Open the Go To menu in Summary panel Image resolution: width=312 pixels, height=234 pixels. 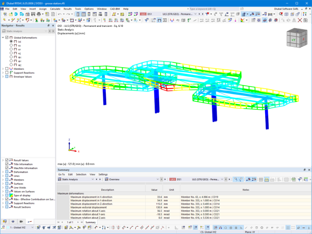[x=62, y=174]
